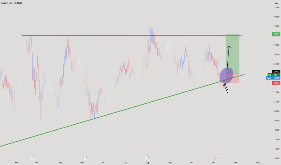Click the 'Square, Inc., 1D, NYSE' chart title
Screen dimensions: 281x165
click(x=12, y=3)
